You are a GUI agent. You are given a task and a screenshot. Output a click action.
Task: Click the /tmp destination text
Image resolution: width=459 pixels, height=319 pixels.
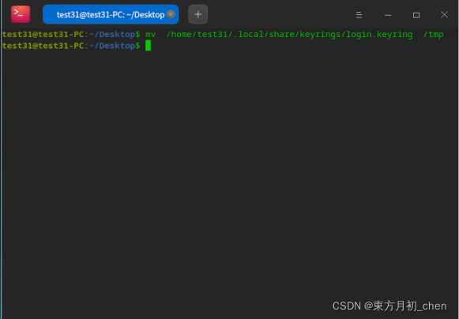(x=434, y=35)
